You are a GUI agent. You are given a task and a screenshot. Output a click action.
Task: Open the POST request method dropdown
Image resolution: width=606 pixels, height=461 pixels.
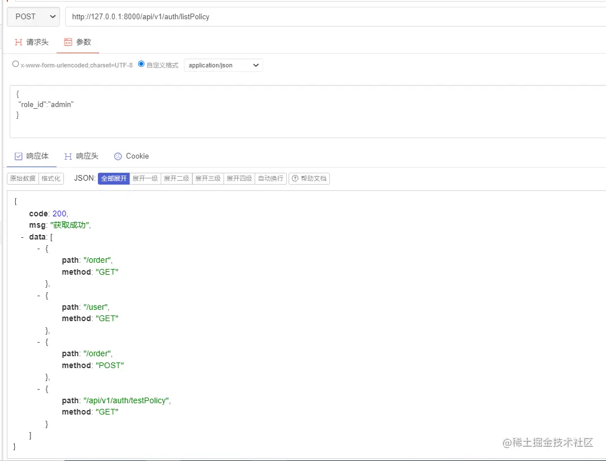pos(33,16)
